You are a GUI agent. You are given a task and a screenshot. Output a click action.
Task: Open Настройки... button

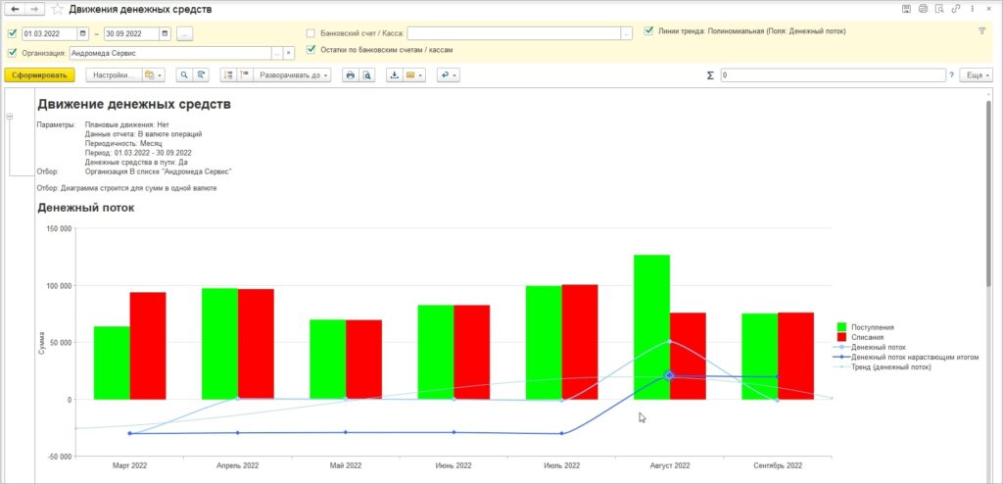[x=114, y=74]
